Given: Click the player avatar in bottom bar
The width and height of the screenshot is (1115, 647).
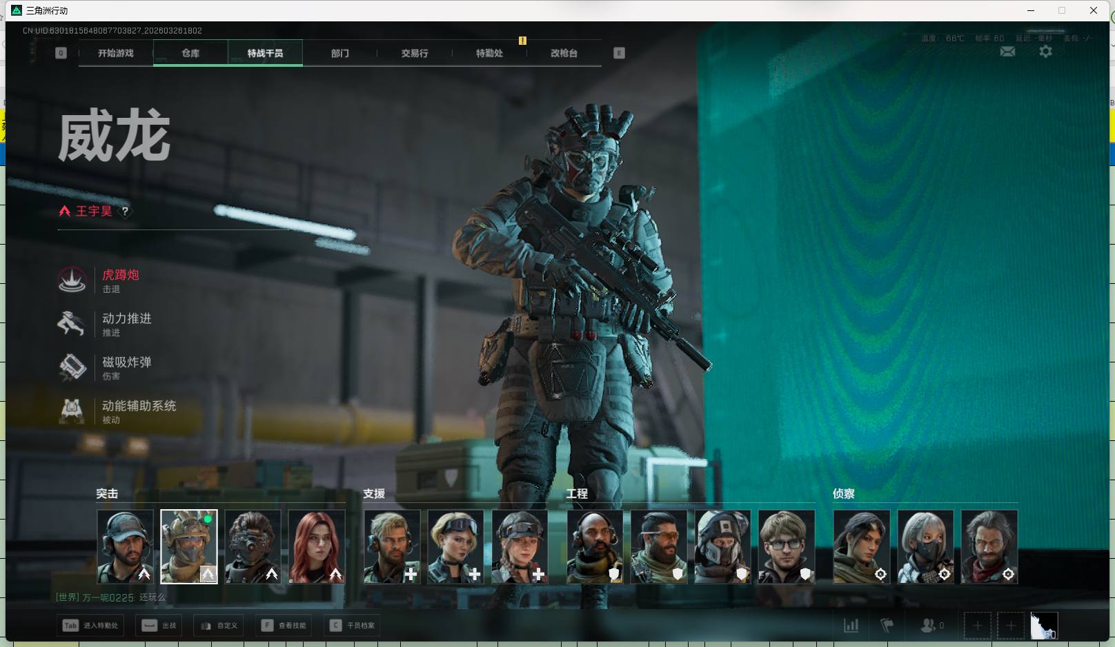Looking at the screenshot, I should point(1044,626).
